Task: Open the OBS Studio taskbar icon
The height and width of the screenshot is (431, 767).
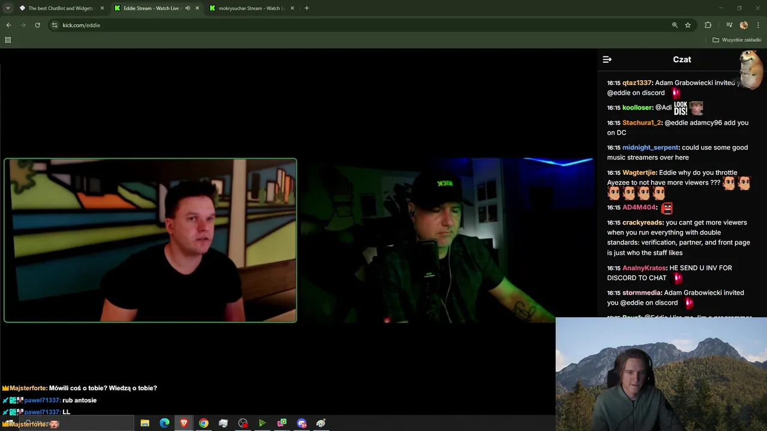Action: click(x=243, y=423)
